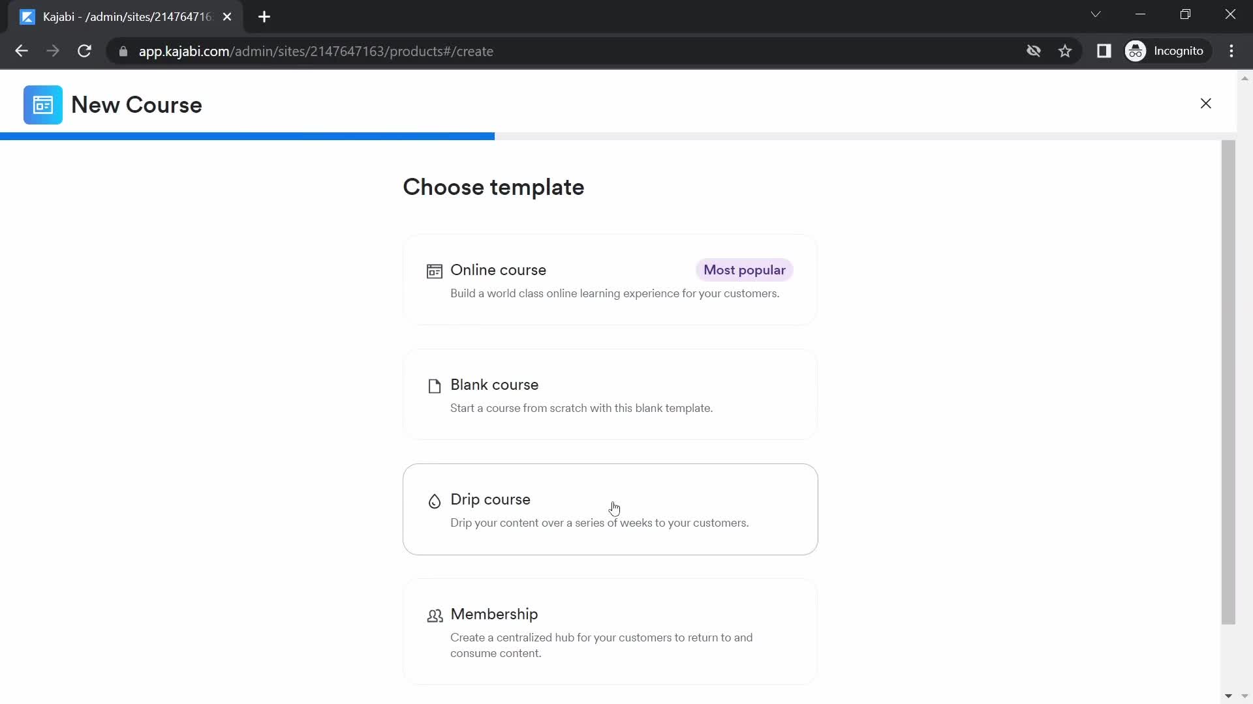Go back with the browser back arrow

22,51
